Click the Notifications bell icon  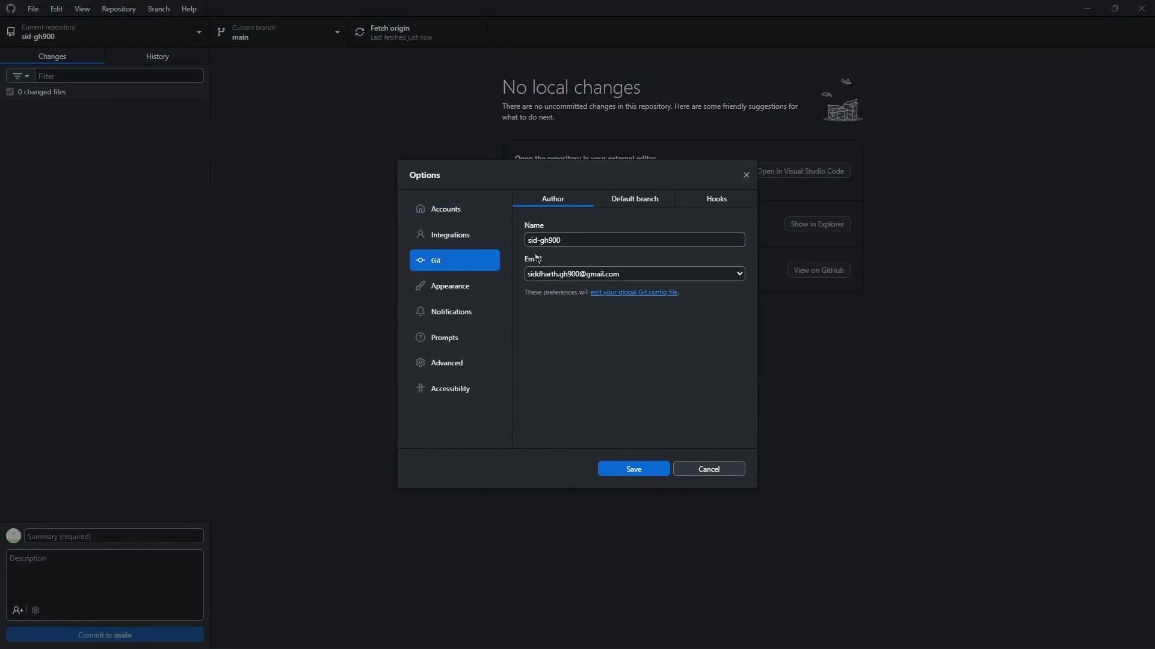click(x=420, y=311)
